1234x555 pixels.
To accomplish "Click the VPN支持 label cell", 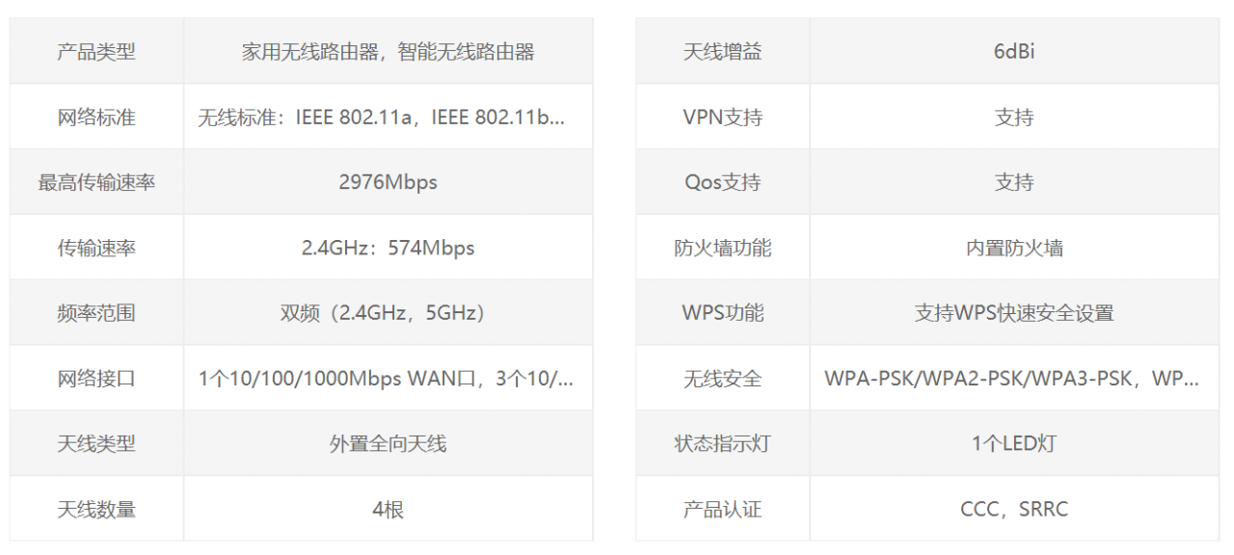I will click(x=722, y=118).
